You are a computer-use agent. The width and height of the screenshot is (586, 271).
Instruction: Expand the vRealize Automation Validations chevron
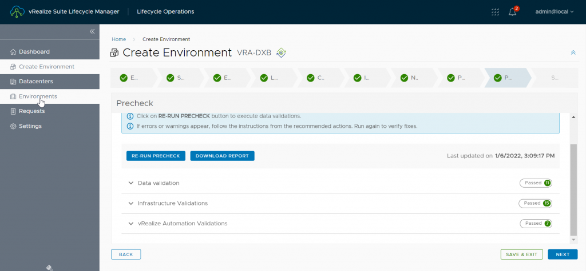pos(131,224)
